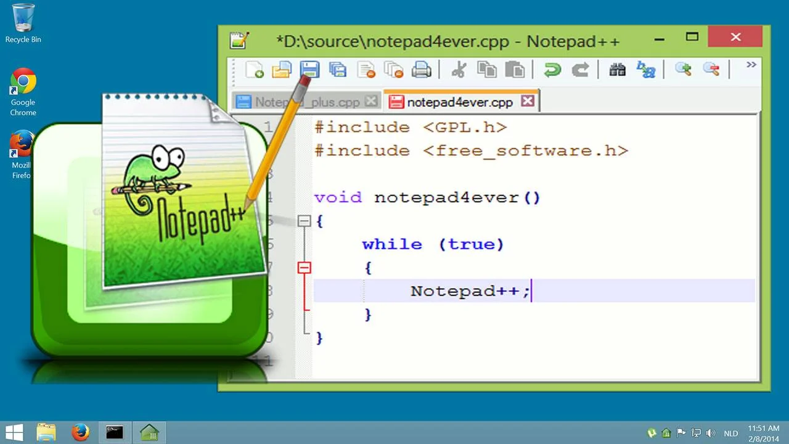Open a file using the toolbar icon
Image resolution: width=789 pixels, height=444 pixels.
[282, 70]
